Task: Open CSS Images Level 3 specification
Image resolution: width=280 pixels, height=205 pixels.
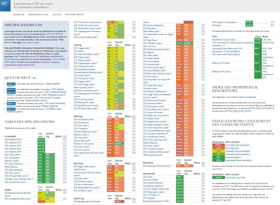Action: click(82, 48)
